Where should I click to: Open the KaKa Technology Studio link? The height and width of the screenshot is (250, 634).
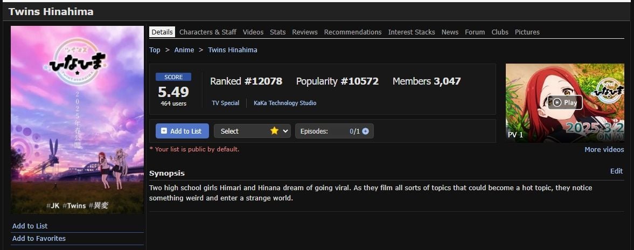coord(285,103)
